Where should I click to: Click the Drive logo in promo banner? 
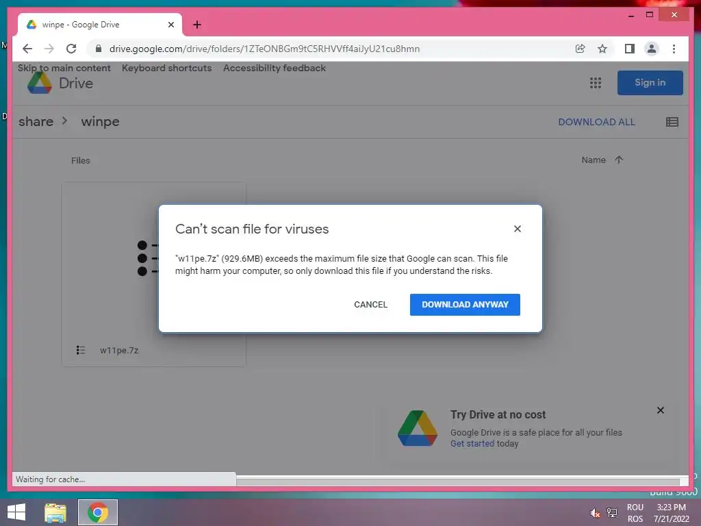click(x=418, y=428)
